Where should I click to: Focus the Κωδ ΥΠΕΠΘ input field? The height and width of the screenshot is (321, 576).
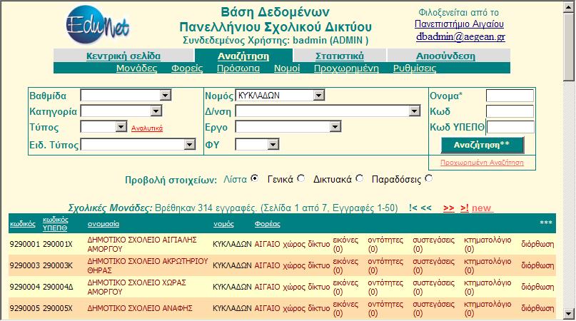(x=510, y=127)
